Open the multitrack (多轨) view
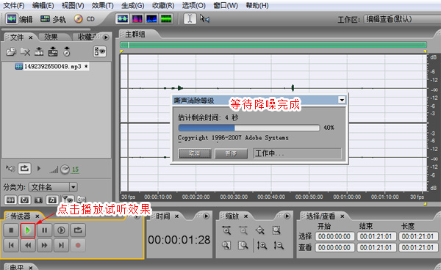The width and height of the screenshot is (441, 270). tap(53, 19)
